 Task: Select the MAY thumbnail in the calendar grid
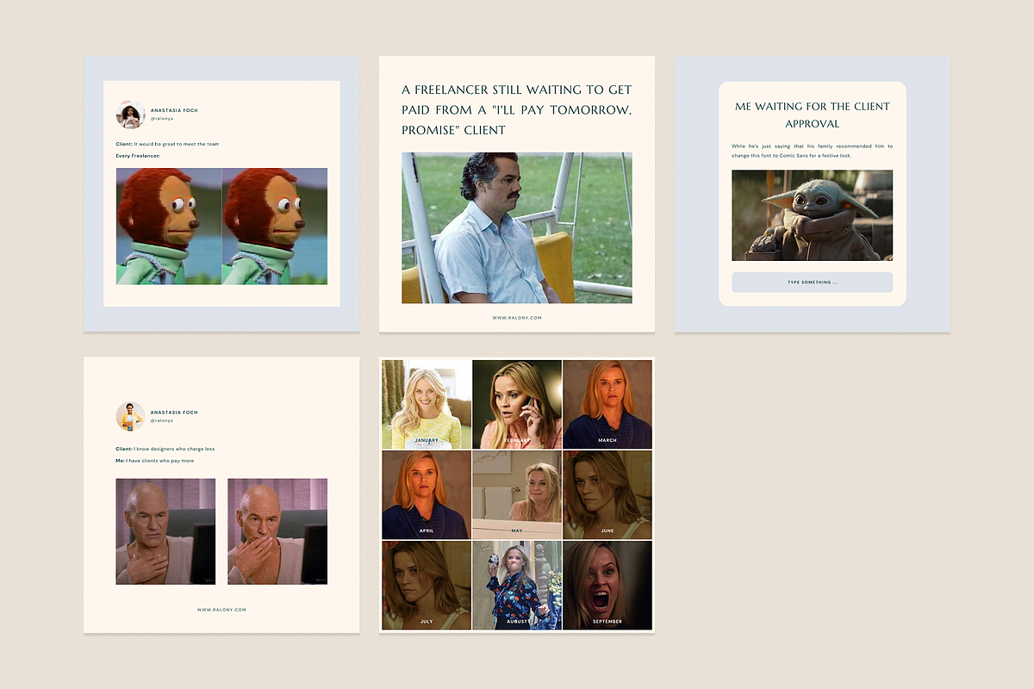517,495
